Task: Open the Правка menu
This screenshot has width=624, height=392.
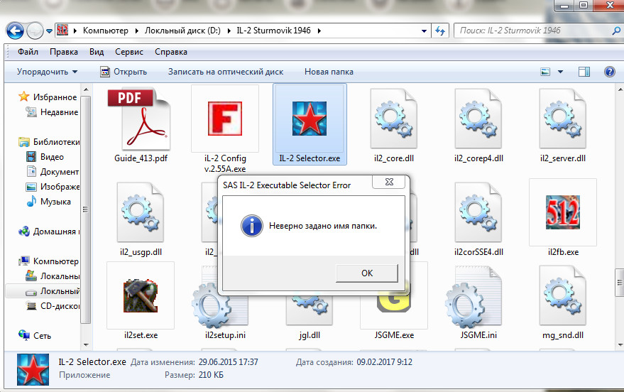Action: (x=64, y=52)
